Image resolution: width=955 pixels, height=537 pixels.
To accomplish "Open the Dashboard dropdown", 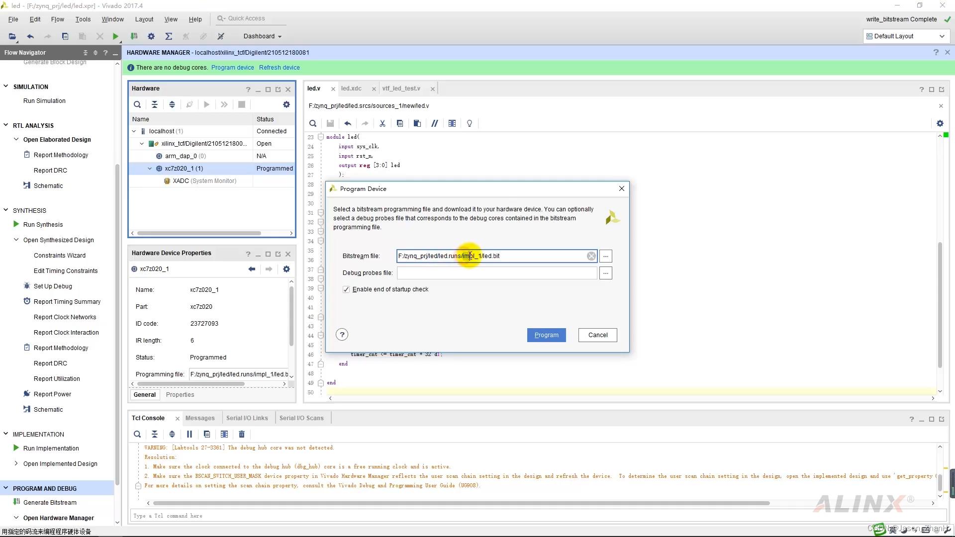I will coord(262,36).
